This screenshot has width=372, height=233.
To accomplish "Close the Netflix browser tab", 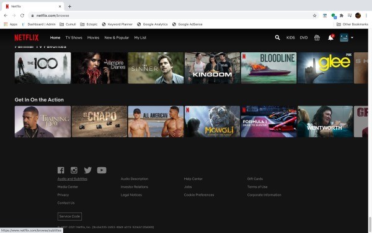I will (60, 6).
